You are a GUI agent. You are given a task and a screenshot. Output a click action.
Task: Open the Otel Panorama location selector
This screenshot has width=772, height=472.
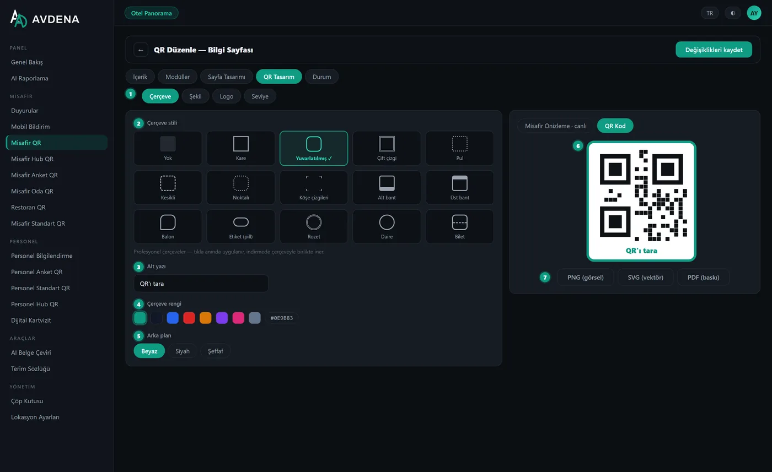(152, 13)
